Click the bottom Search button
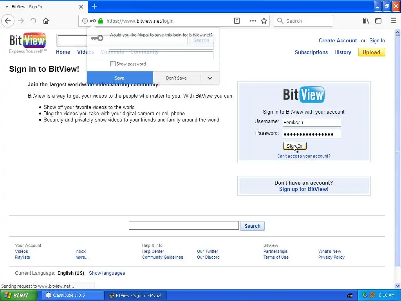The height and width of the screenshot is (301, 401). [x=253, y=226]
